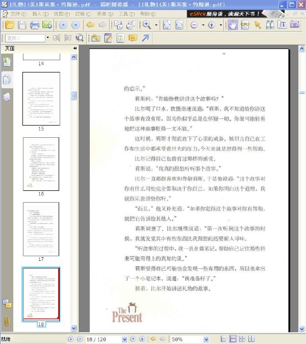Click the search magnifier icon near find box
306x344 pixels.
(80, 38)
